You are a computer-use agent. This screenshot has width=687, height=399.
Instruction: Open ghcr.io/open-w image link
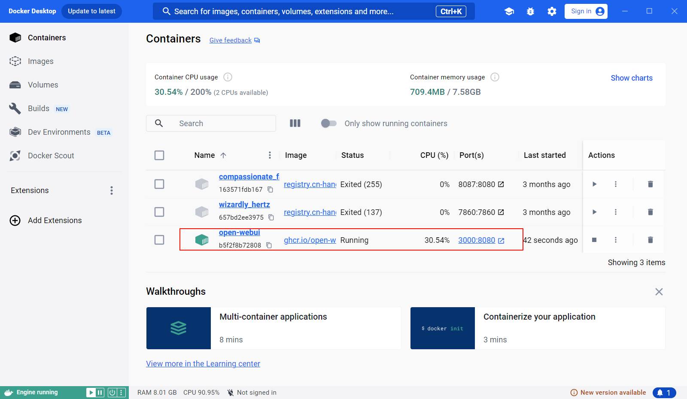(x=310, y=240)
